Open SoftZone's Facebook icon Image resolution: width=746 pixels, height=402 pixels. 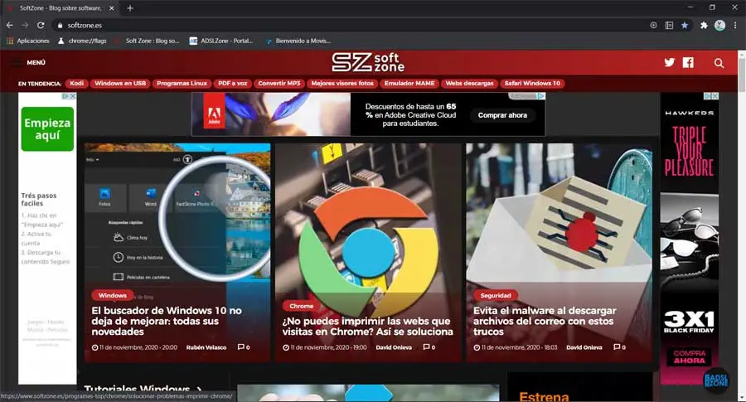[689, 62]
